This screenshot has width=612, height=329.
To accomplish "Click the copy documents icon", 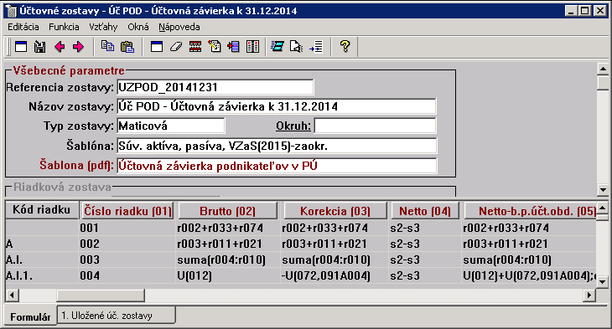I will 107,47.
